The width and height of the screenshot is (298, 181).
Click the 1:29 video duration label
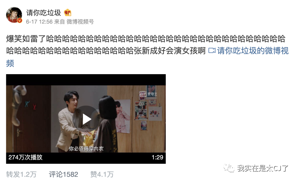tap(157, 157)
